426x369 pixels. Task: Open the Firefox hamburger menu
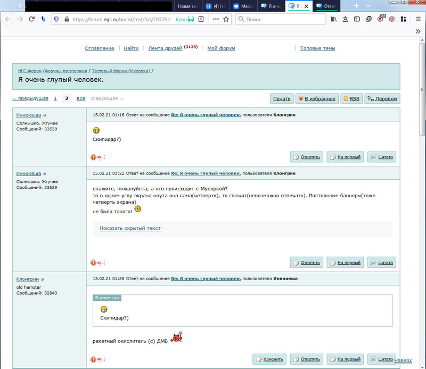(418, 19)
